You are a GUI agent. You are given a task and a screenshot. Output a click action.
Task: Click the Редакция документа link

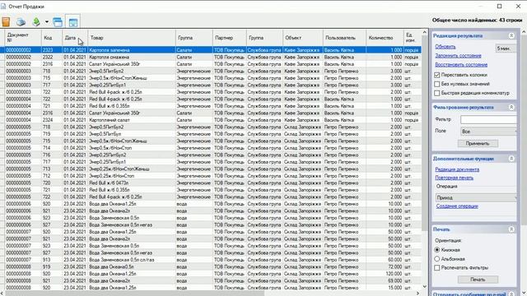(457, 169)
